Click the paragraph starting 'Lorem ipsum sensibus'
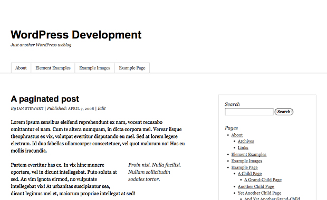Viewport: 327px width, 200px height. pos(98,136)
